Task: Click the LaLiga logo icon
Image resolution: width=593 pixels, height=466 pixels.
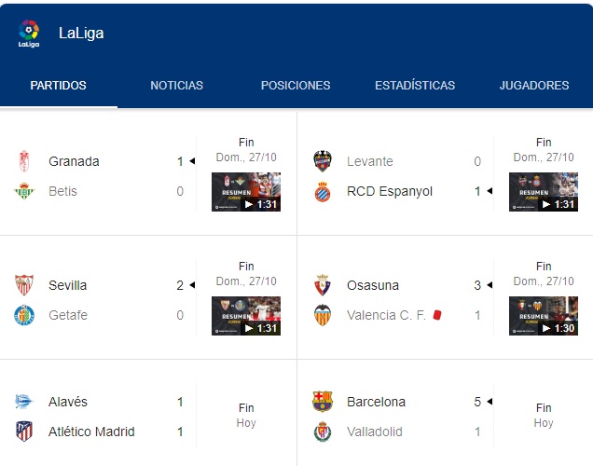Action: point(29,34)
